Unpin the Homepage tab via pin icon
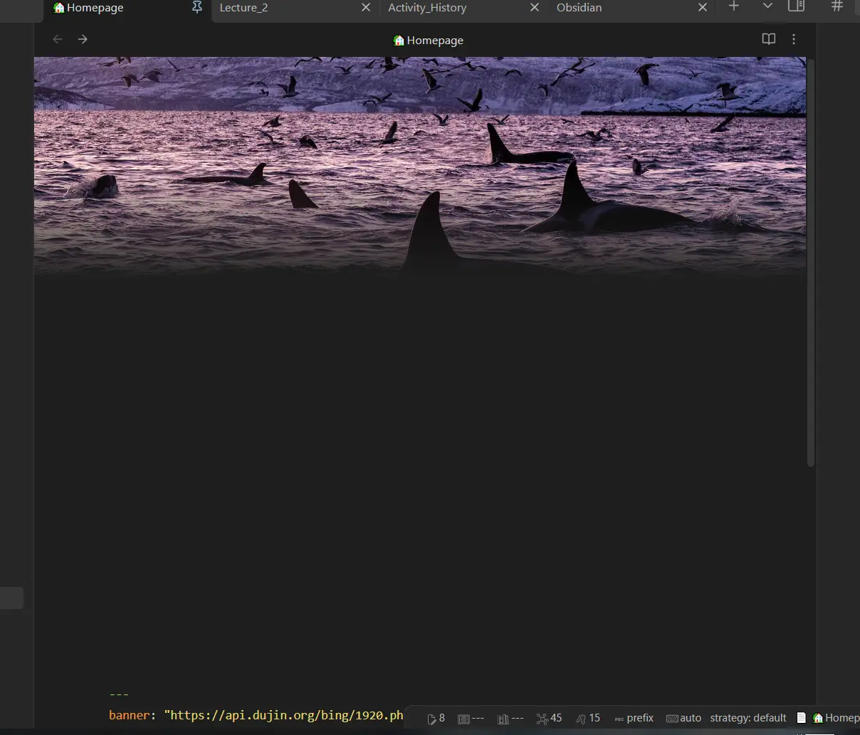The width and height of the screenshot is (860, 735). pos(197,7)
